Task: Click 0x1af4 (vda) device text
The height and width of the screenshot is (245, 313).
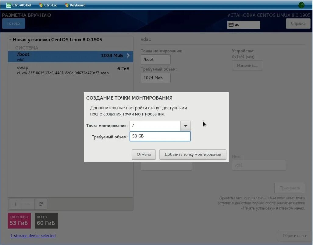Action: coord(243,57)
